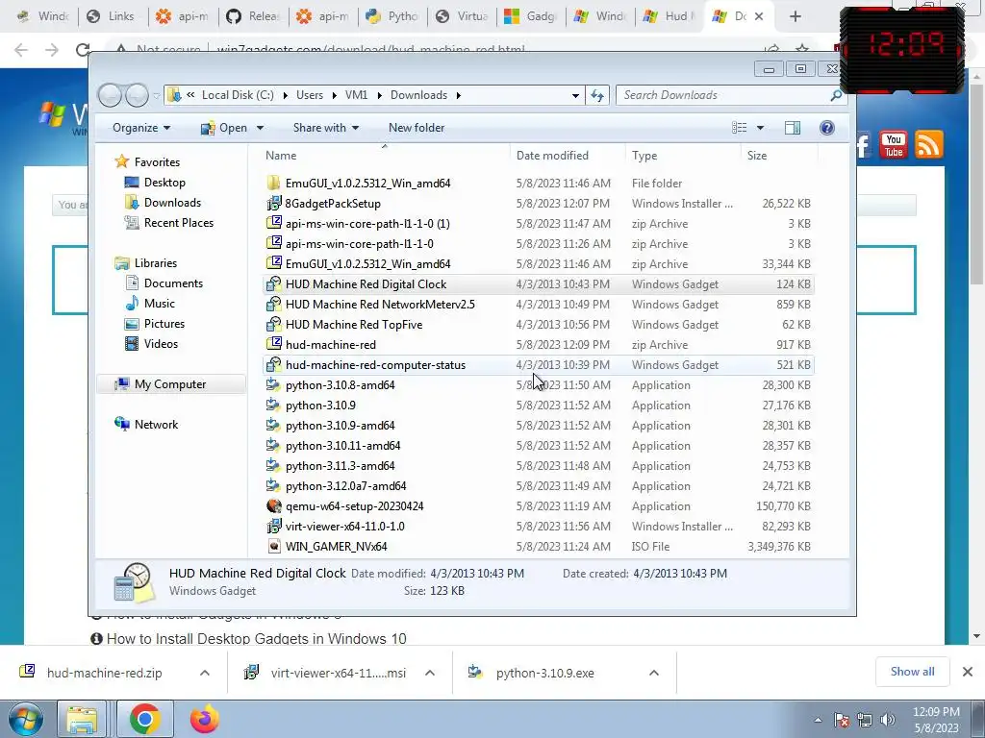Click the change view icon in Explorer toolbar

point(740,128)
